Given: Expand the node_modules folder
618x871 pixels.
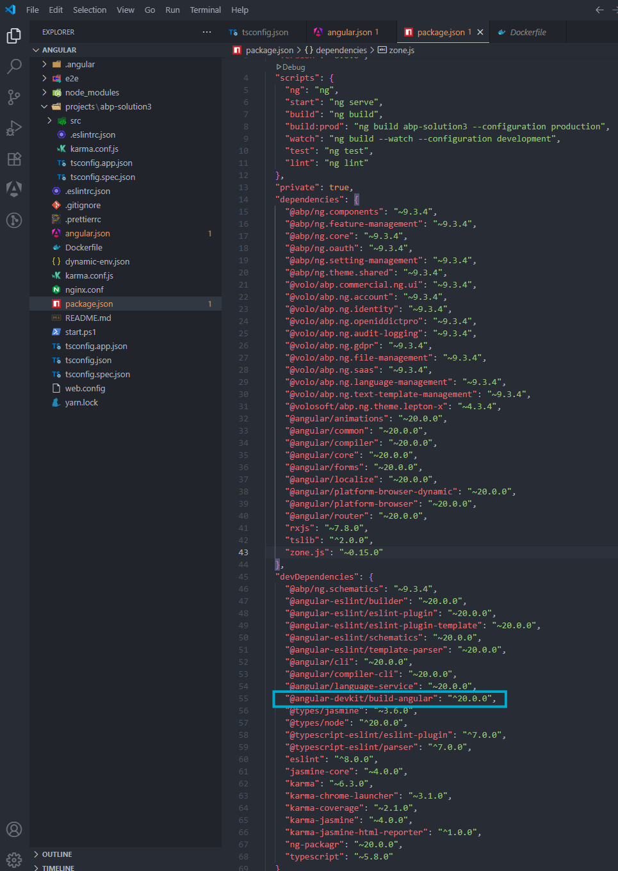Looking at the screenshot, I should (x=92, y=93).
